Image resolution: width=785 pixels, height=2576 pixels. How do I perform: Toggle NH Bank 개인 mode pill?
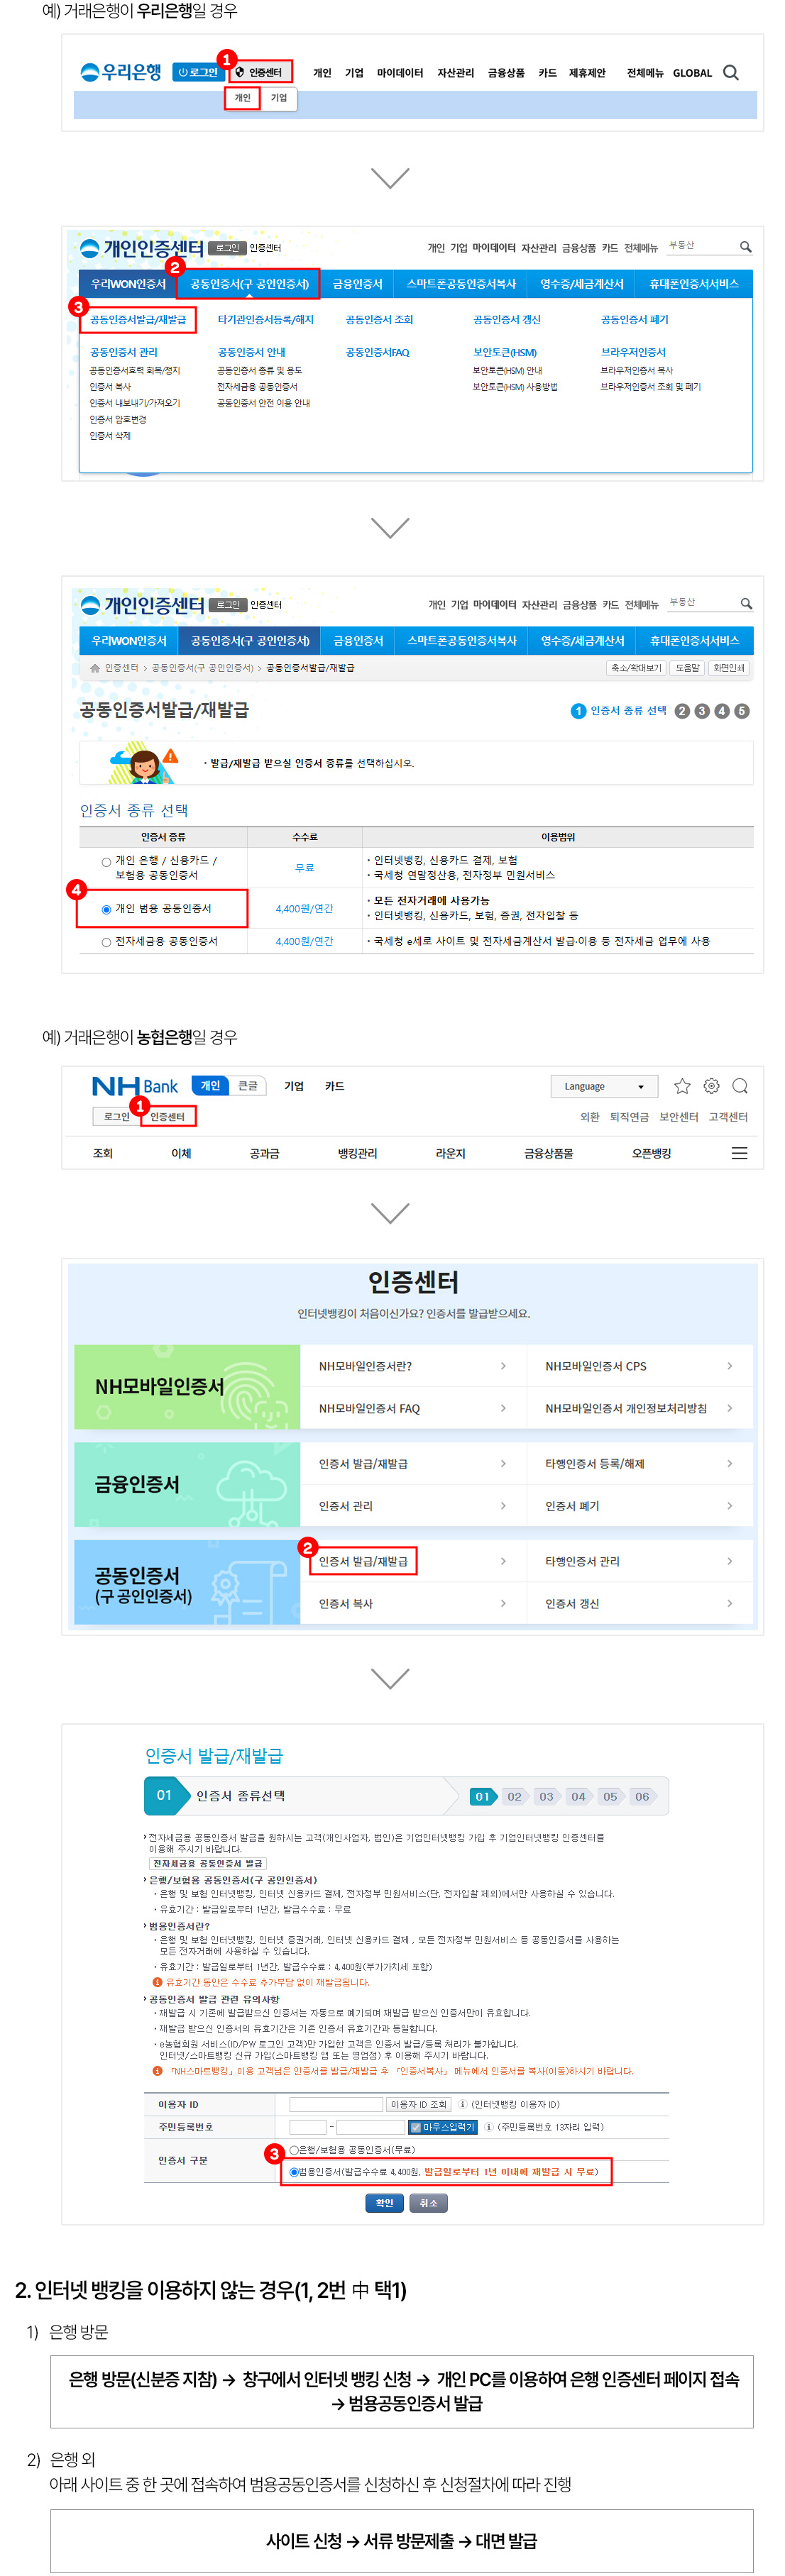pyautogui.click(x=210, y=1086)
